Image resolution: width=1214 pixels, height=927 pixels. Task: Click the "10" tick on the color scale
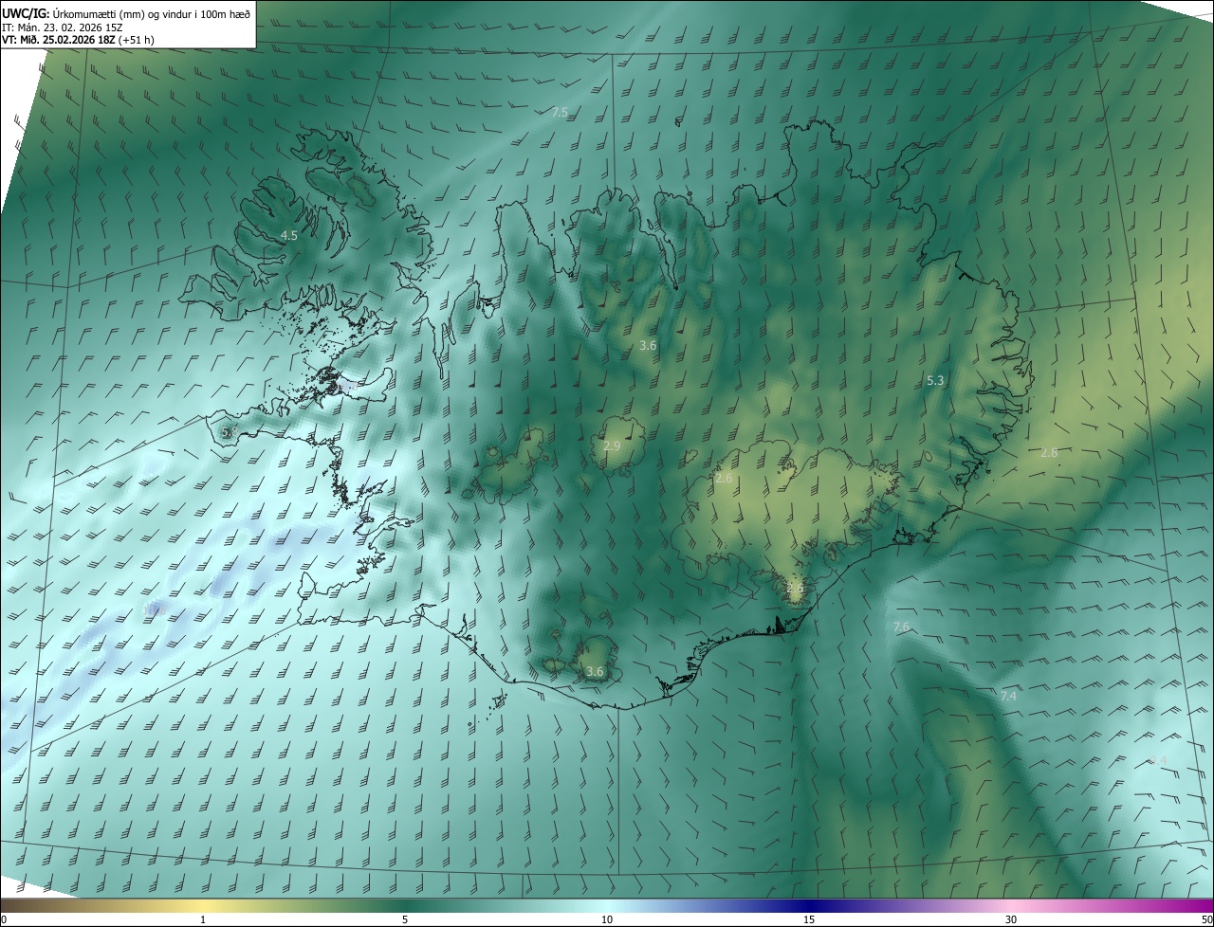(x=607, y=919)
